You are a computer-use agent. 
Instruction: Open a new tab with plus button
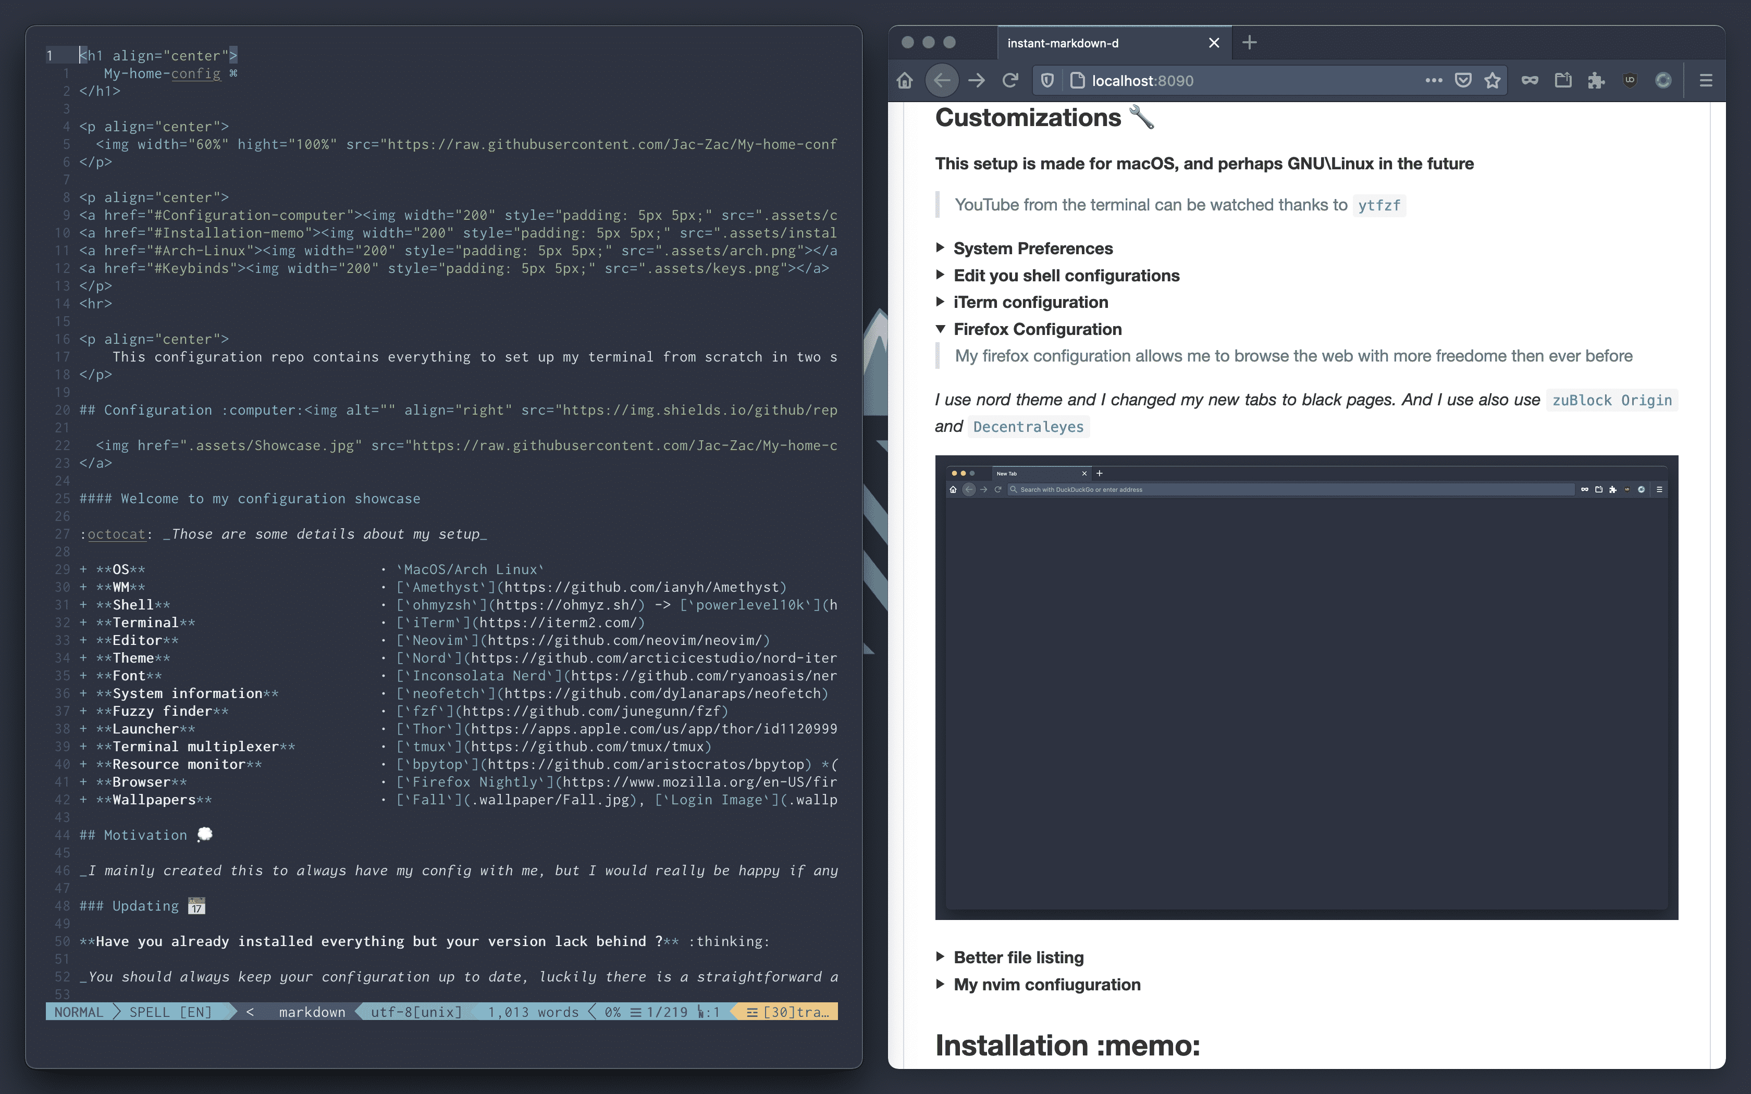pyautogui.click(x=1250, y=43)
